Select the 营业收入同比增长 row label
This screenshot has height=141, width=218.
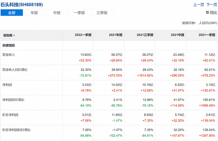[15, 70]
